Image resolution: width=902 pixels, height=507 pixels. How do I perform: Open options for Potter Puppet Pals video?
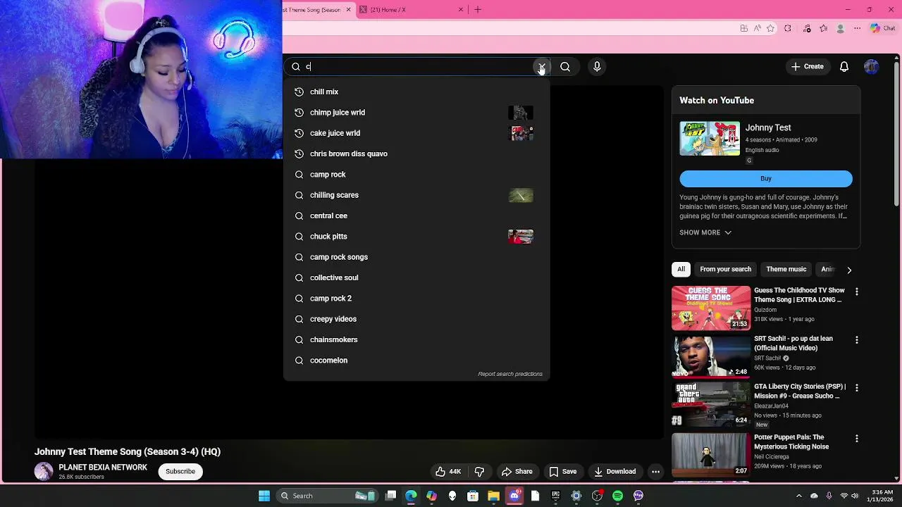[x=857, y=439]
